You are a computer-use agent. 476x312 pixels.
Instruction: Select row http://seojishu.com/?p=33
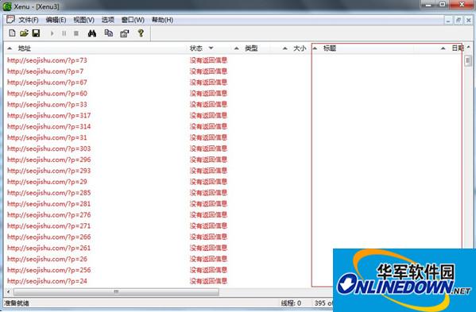(47, 104)
